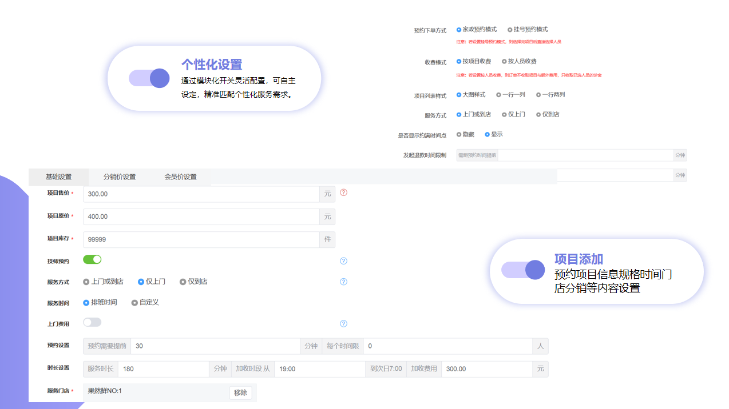The image size is (729, 409).
Task: Click the red help icon beside 项目售价
Action: click(x=343, y=193)
